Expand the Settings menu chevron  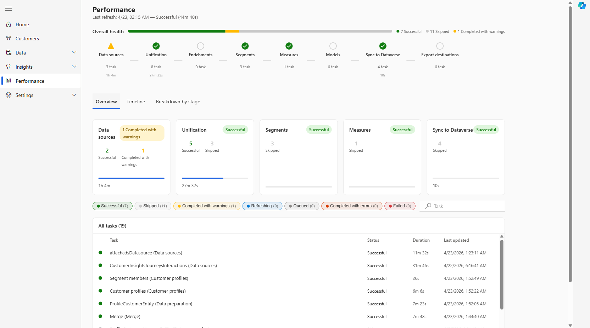click(74, 95)
